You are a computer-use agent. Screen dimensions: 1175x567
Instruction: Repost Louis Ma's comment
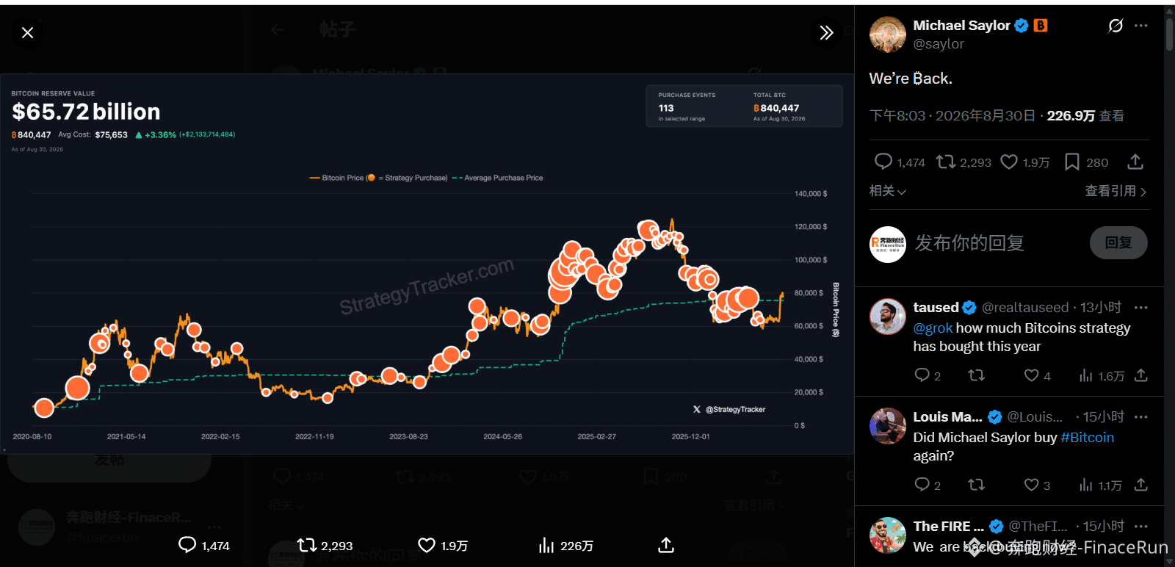pos(976,485)
